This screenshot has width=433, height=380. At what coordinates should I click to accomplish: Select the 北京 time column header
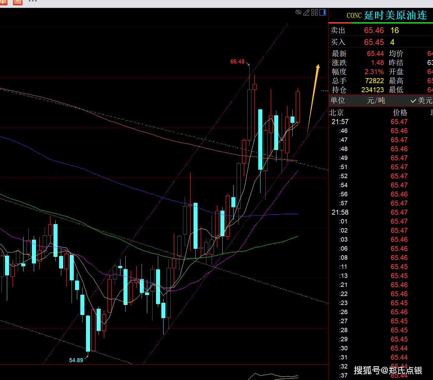click(336, 112)
